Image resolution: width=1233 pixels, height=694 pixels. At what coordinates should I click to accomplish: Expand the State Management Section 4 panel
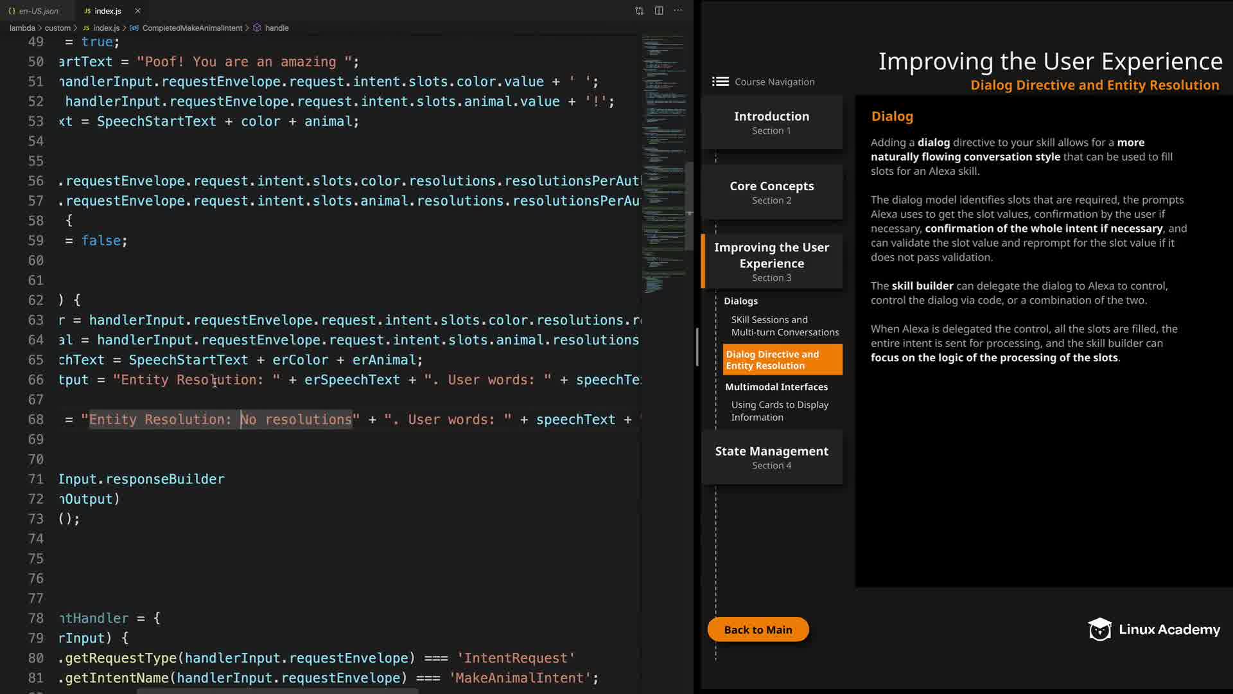coord(771,457)
